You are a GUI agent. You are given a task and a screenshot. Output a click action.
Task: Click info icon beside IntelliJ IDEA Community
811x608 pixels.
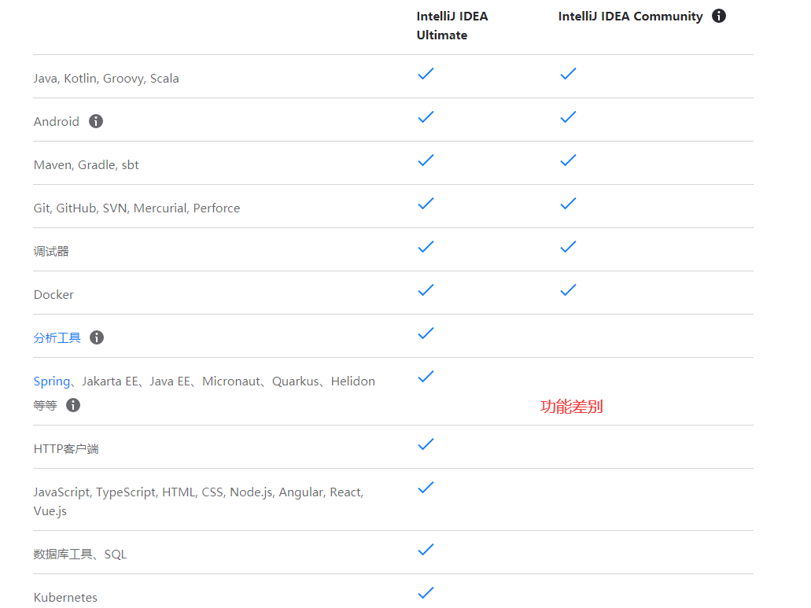tap(718, 16)
